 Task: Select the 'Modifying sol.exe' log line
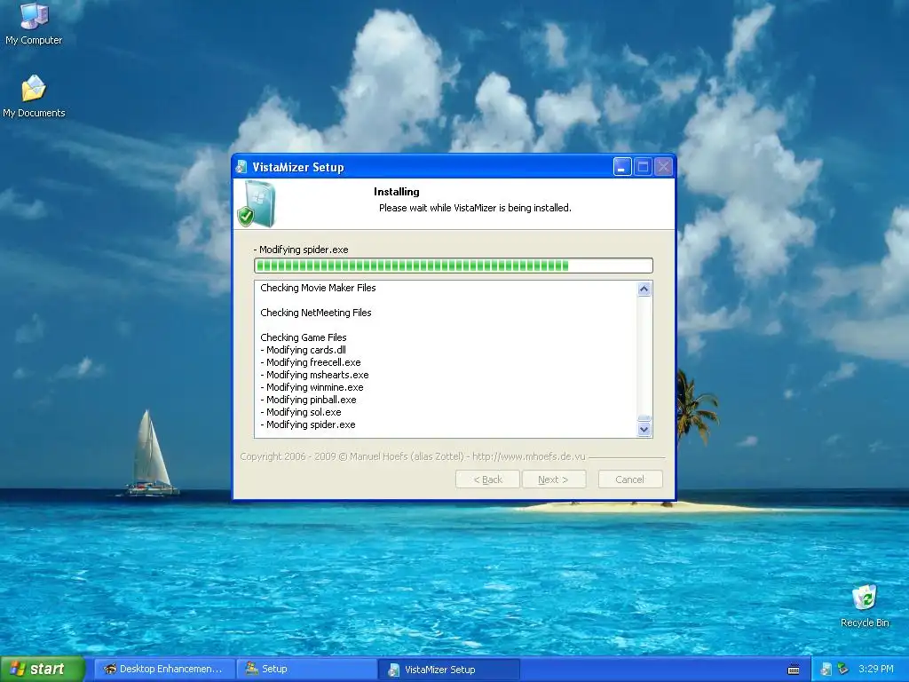tap(301, 412)
